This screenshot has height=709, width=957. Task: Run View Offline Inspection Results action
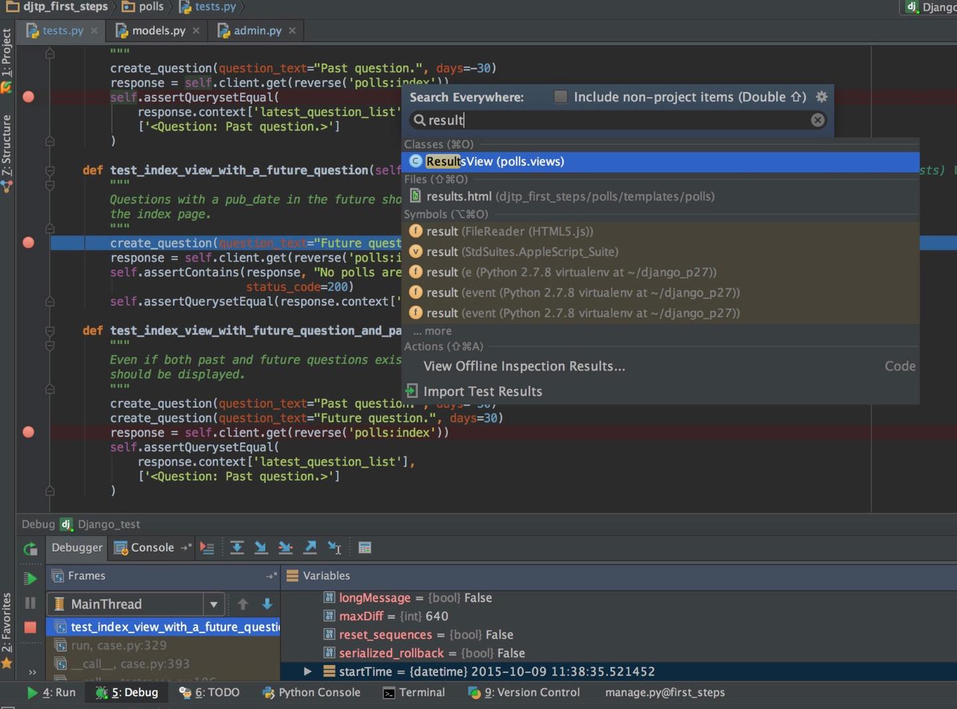pos(524,365)
